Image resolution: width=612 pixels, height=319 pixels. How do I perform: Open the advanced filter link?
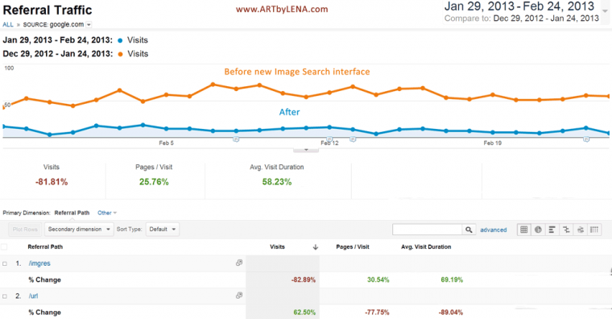[x=494, y=230]
